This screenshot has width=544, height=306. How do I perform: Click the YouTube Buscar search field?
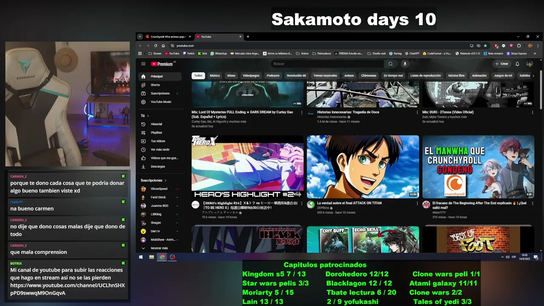(x=328, y=64)
